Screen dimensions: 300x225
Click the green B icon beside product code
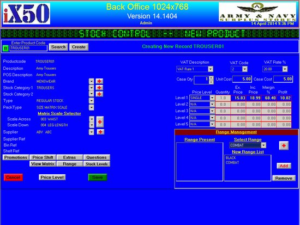(x=5, y=48)
